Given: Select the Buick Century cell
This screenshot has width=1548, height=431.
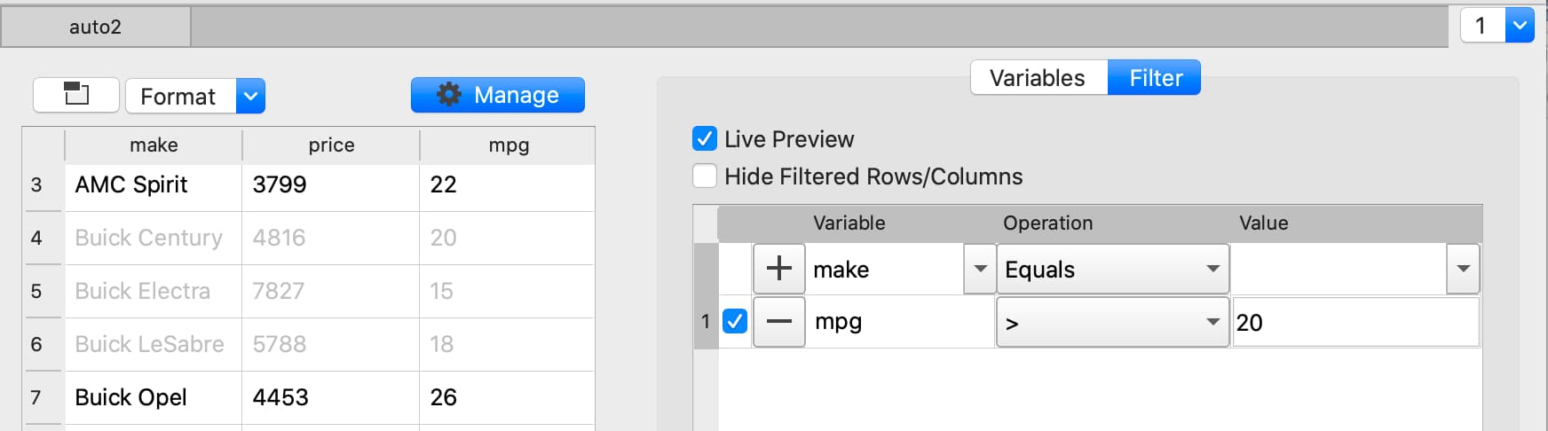Looking at the screenshot, I should pyautogui.click(x=154, y=238).
